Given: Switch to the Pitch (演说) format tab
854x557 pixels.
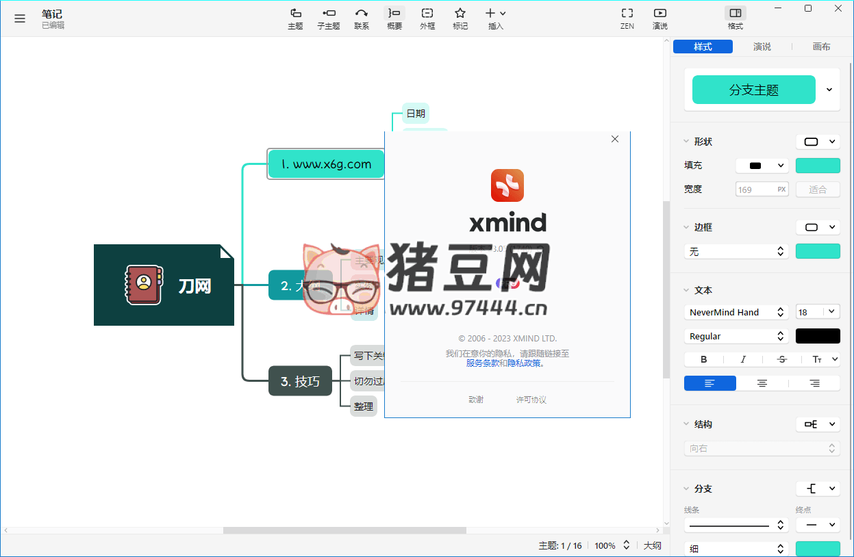Looking at the screenshot, I should pyautogui.click(x=762, y=47).
